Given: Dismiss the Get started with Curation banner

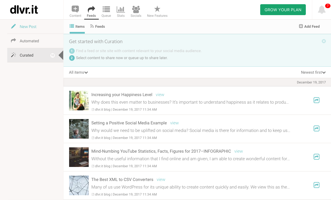Looking at the screenshot, I should tap(324, 41).
